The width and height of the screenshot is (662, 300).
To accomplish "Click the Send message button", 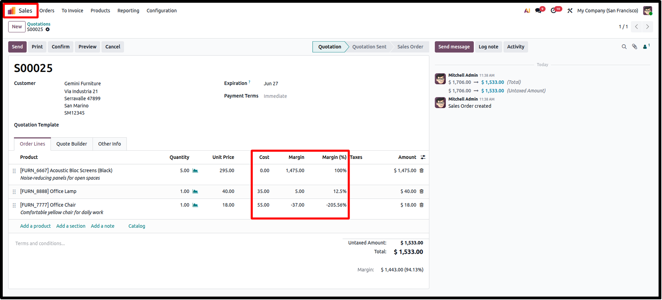I will point(454,47).
